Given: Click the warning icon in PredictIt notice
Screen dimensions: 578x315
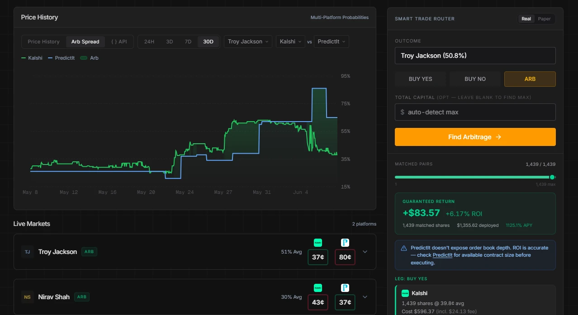Looking at the screenshot, I should coord(404,248).
